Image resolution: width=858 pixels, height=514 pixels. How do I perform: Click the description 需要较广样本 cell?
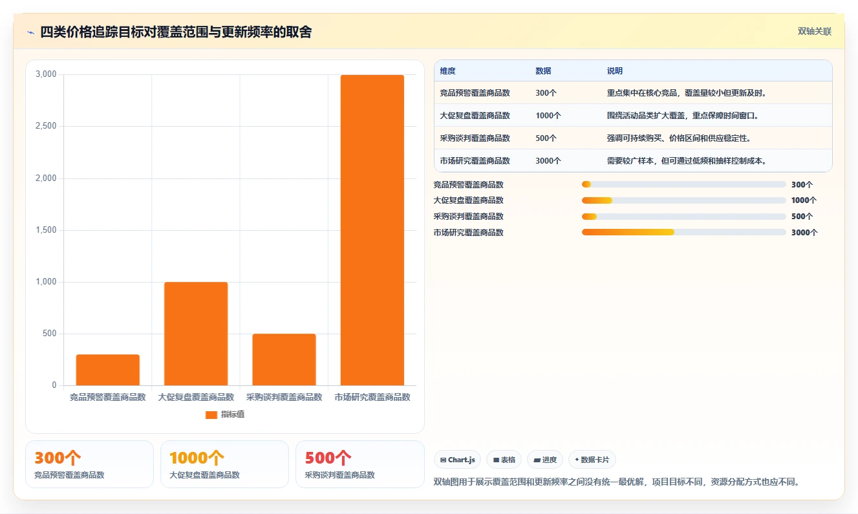click(687, 161)
